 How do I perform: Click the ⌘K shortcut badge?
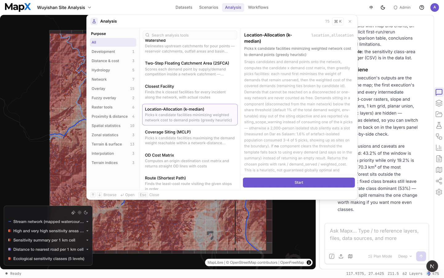point(338,21)
